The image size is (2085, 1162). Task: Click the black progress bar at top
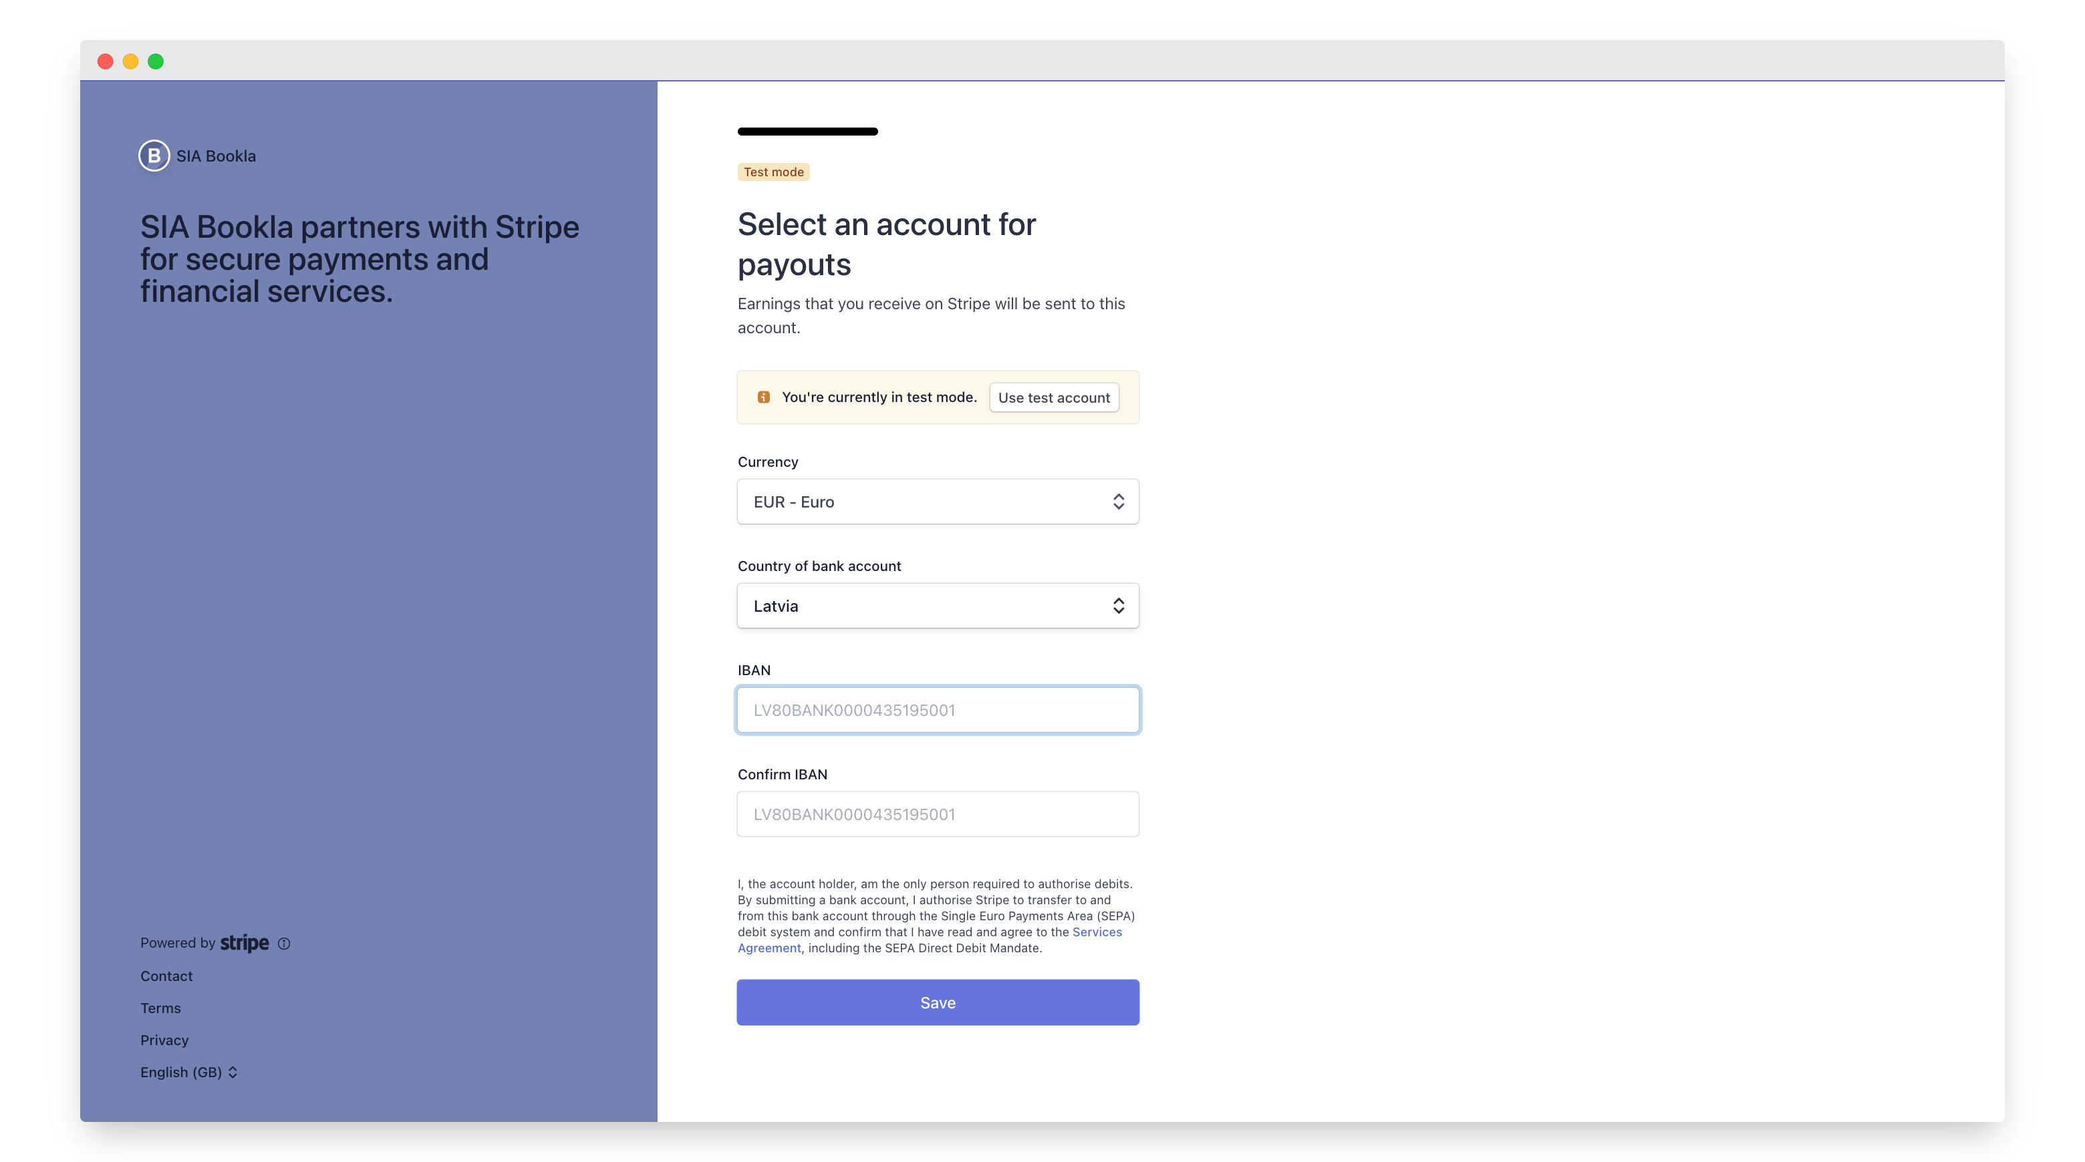807,132
